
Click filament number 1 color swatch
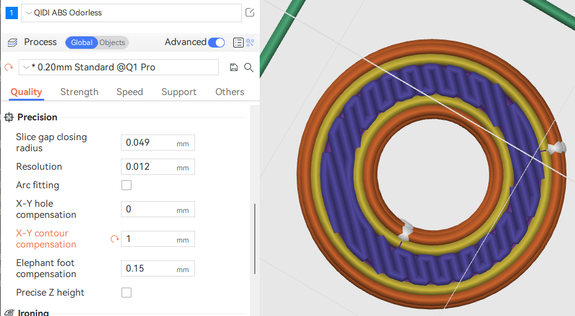coord(11,13)
